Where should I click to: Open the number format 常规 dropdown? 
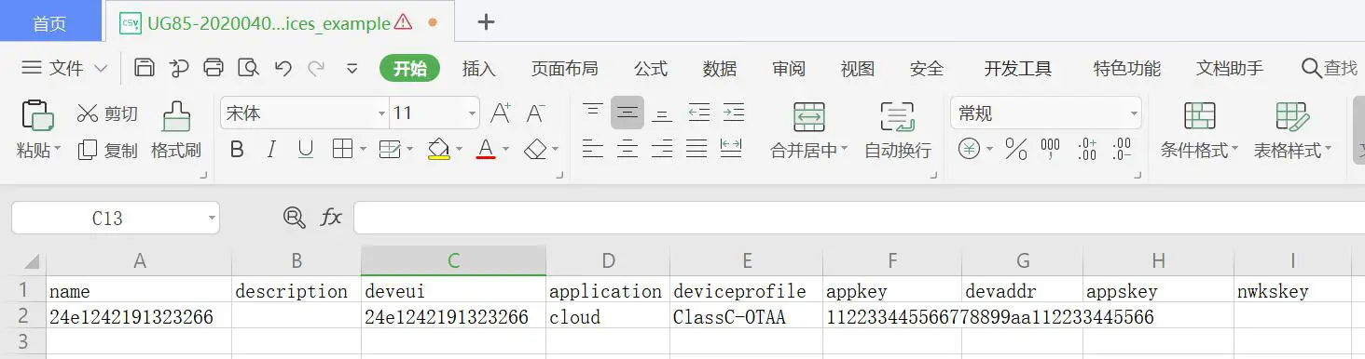pos(1135,113)
